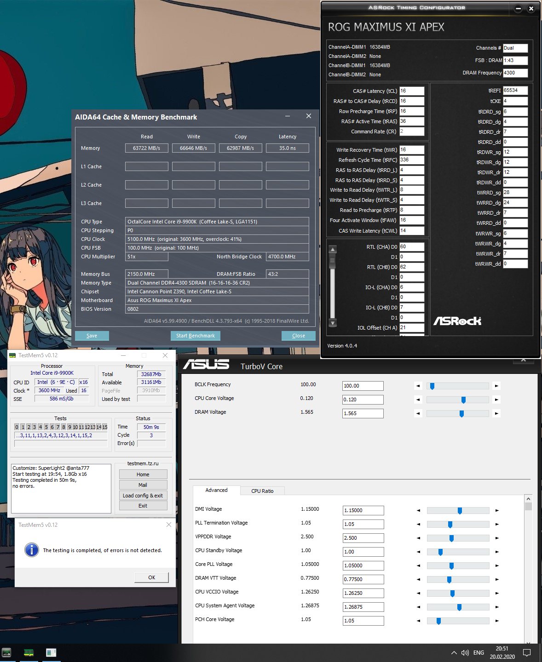Click the CPU VCCIO Voltage slider
This screenshot has width=542, height=662.
pos(458,594)
